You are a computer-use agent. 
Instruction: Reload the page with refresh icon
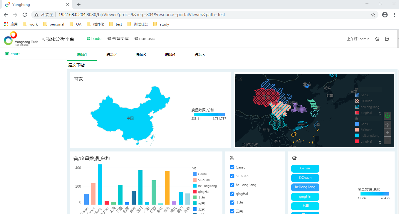coord(25,15)
